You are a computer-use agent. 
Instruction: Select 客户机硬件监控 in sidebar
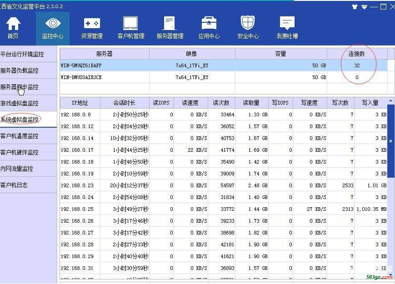28,152
